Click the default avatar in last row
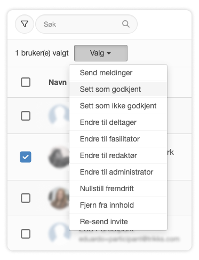 pos(59,233)
